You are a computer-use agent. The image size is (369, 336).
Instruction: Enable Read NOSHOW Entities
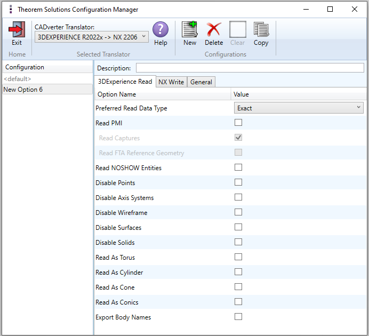click(238, 167)
